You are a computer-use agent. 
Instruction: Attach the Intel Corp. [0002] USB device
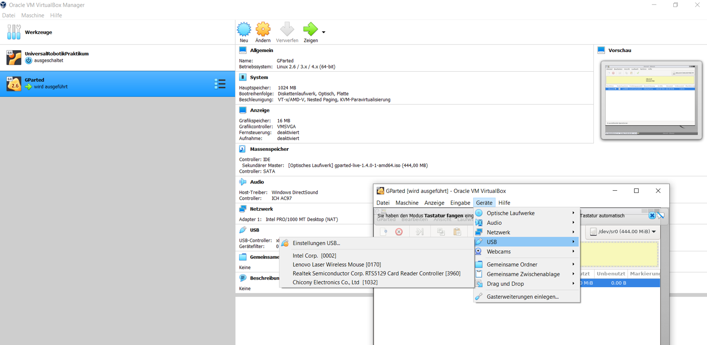(x=377, y=256)
